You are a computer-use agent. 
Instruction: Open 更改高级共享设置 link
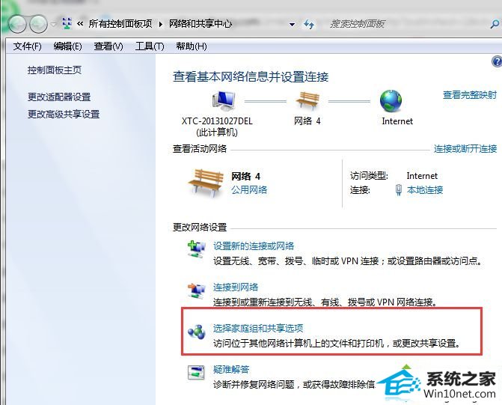point(64,114)
